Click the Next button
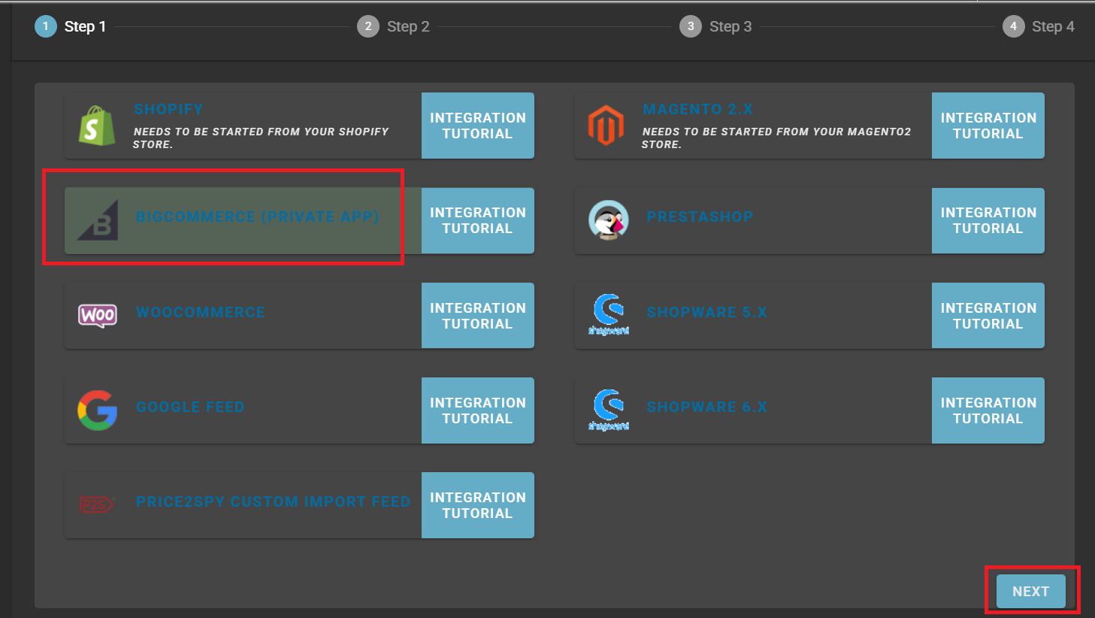1095x618 pixels. point(1031,591)
